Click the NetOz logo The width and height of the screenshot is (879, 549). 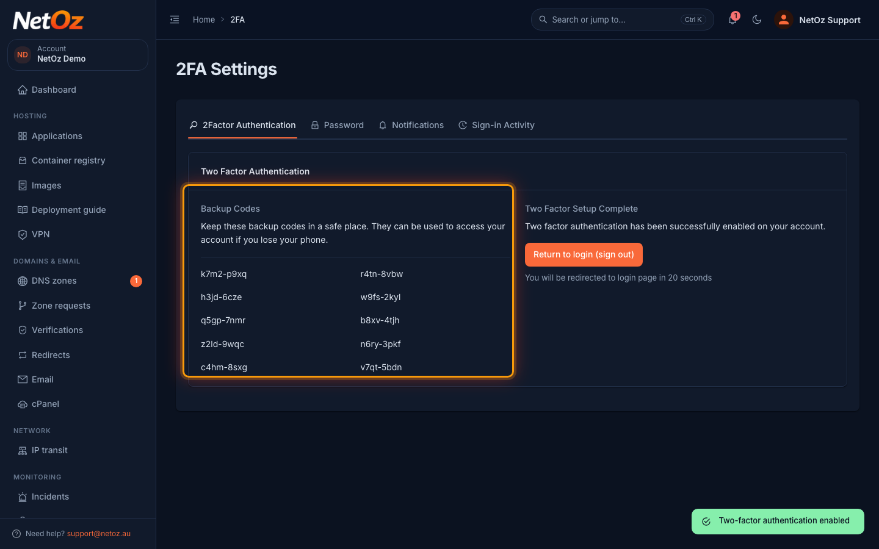(x=48, y=21)
